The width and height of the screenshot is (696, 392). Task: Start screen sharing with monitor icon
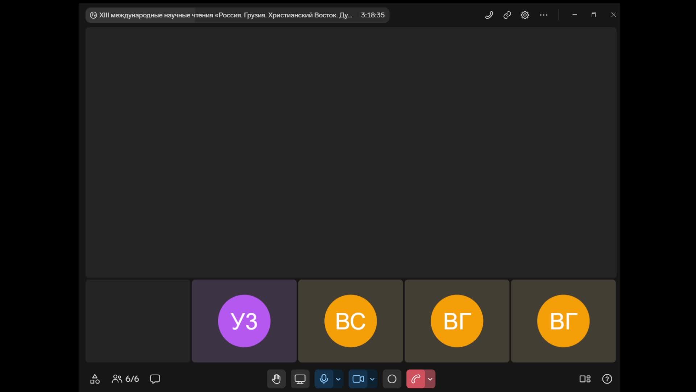click(300, 379)
